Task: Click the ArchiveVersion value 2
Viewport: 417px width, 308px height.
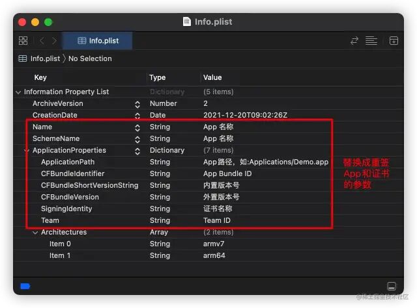Action: coord(205,103)
